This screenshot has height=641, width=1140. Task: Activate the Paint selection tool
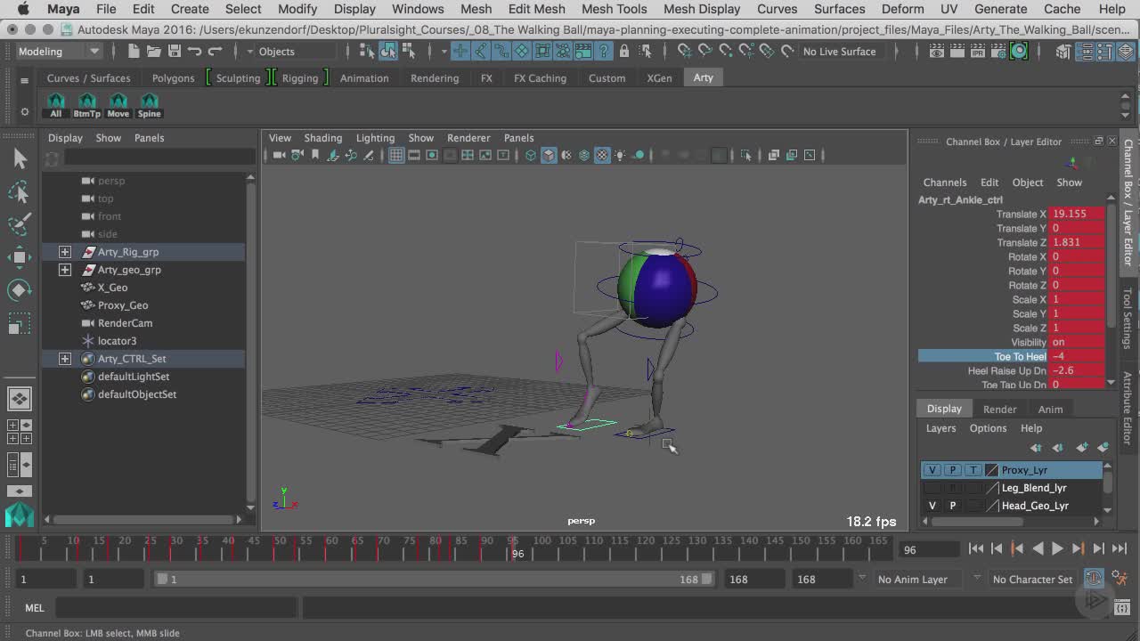click(x=20, y=223)
